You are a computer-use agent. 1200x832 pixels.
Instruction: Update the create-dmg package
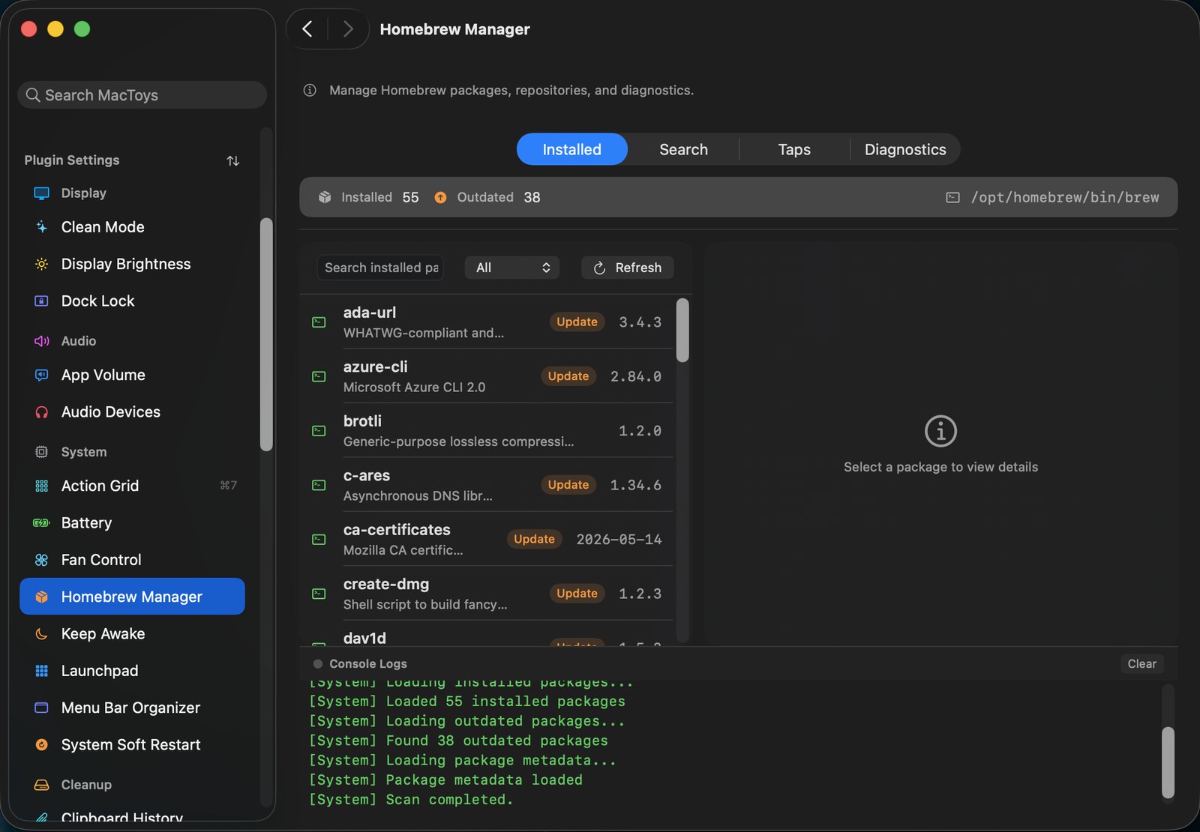[x=577, y=593]
